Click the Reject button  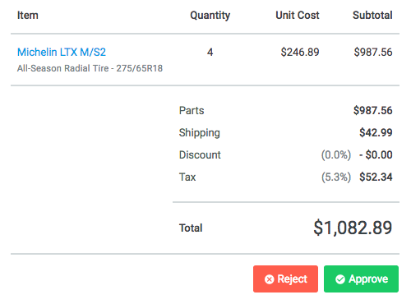pyautogui.click(x=285, y=279)
